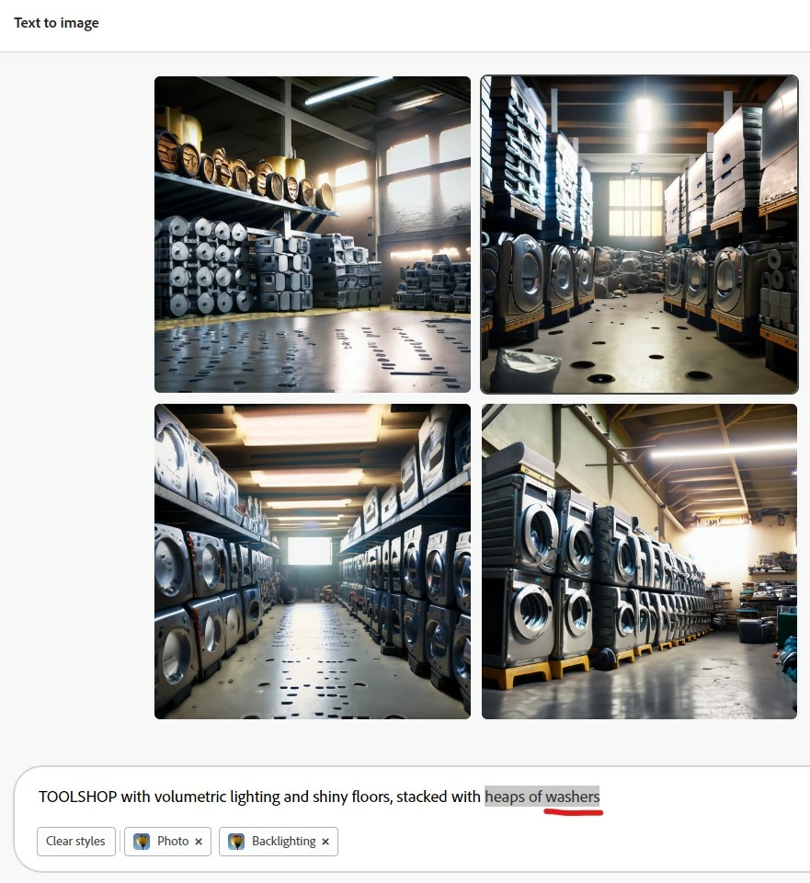Click the Backlighting style chip icon
This screenshot has height=883, width=810.
(236, 842)
